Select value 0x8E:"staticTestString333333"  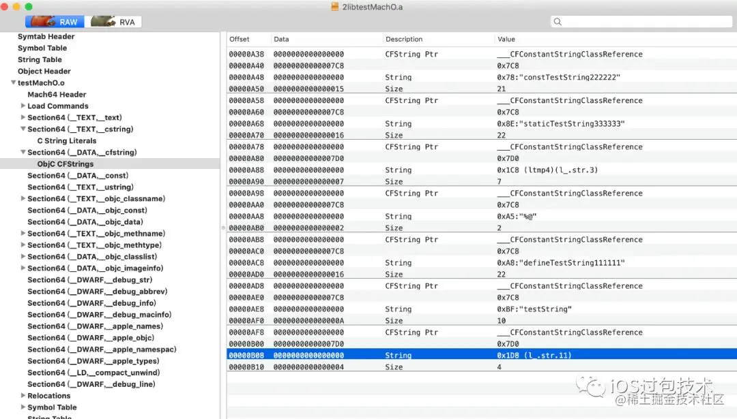561,123
